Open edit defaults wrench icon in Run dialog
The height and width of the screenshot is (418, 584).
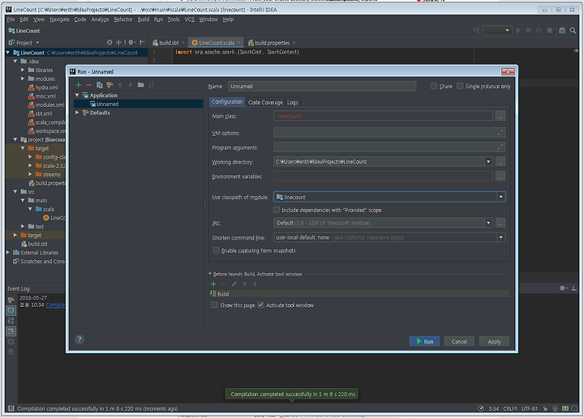coord(109,85)
